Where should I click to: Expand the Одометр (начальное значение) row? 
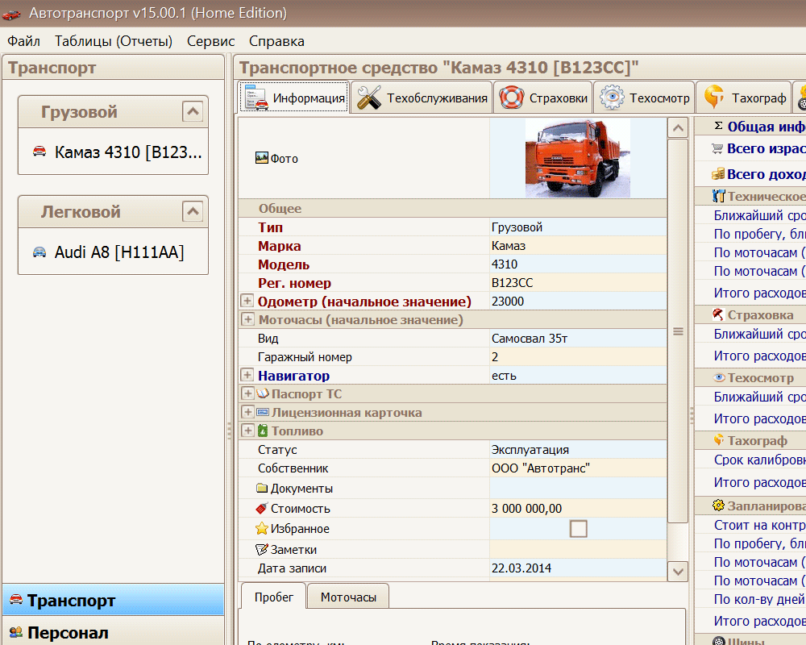247,301
